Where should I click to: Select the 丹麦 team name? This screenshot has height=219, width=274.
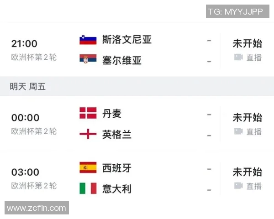112,114
